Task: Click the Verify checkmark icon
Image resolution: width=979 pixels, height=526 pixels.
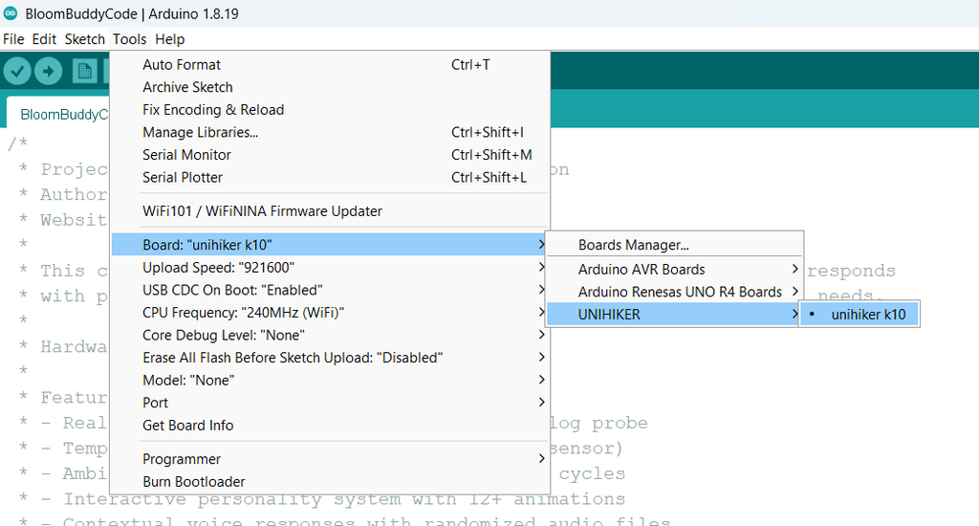Action: [17, 72]
